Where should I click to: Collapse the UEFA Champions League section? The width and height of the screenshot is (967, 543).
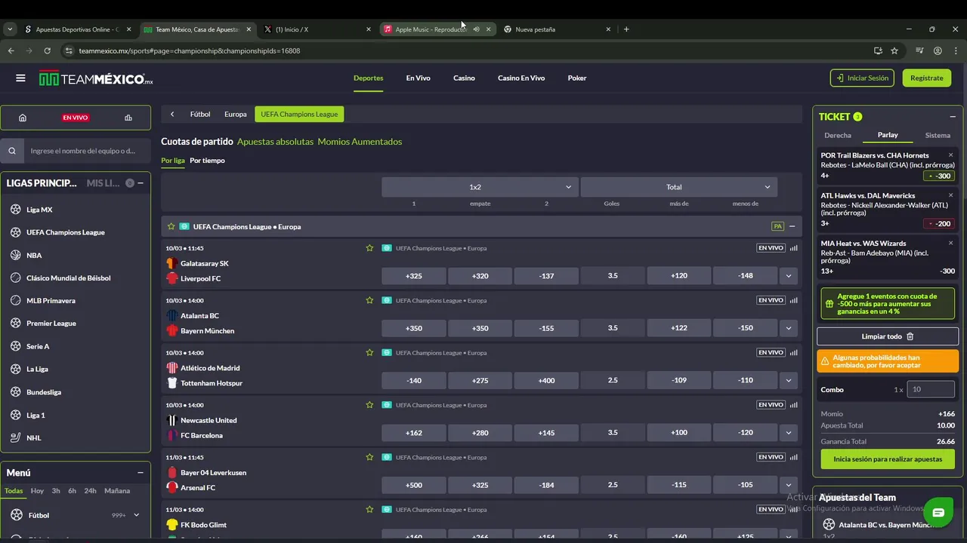(792, 226)
